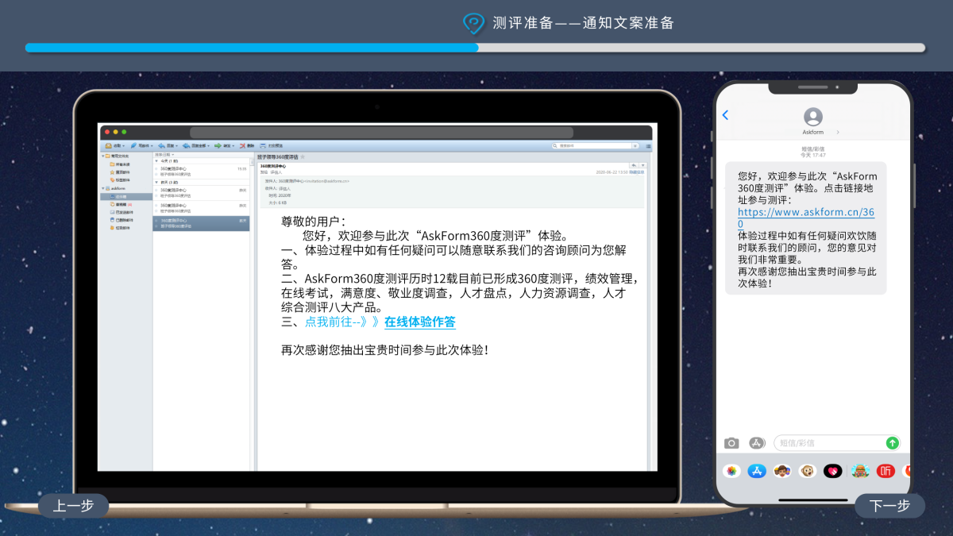
Task: Click the red 删除 delete toolbar icon
Action: 242,146
